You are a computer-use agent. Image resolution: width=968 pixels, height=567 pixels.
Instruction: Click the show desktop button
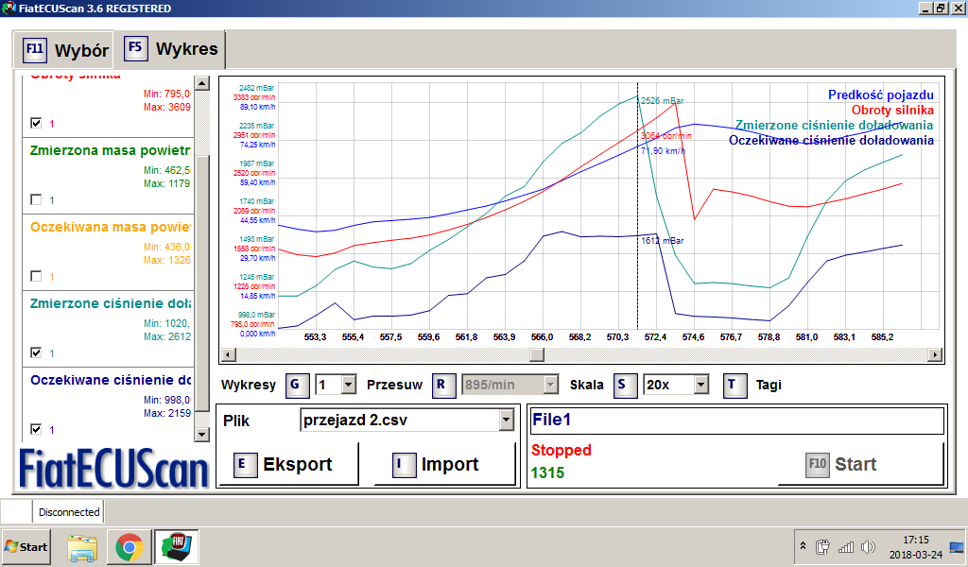click(957, 547)
